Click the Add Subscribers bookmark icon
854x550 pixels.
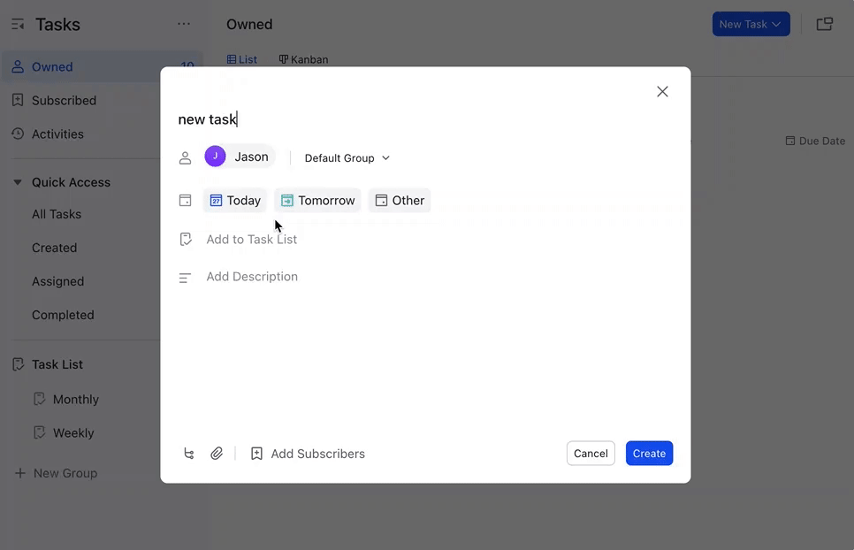[x=256, y=453]
